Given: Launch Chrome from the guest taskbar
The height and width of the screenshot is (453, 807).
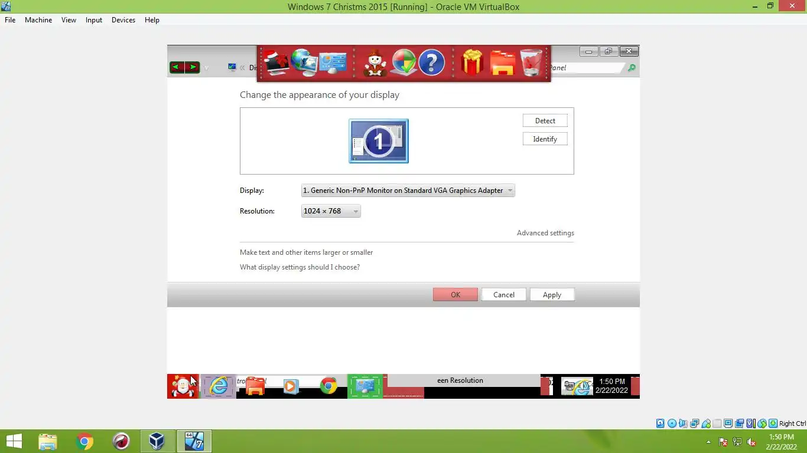Looking at the screenshot, I should coord(328,386).
